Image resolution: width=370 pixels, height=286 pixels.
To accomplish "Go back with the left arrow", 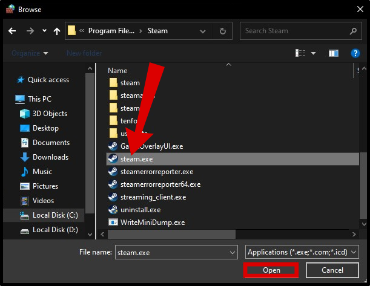I will 12,31.
